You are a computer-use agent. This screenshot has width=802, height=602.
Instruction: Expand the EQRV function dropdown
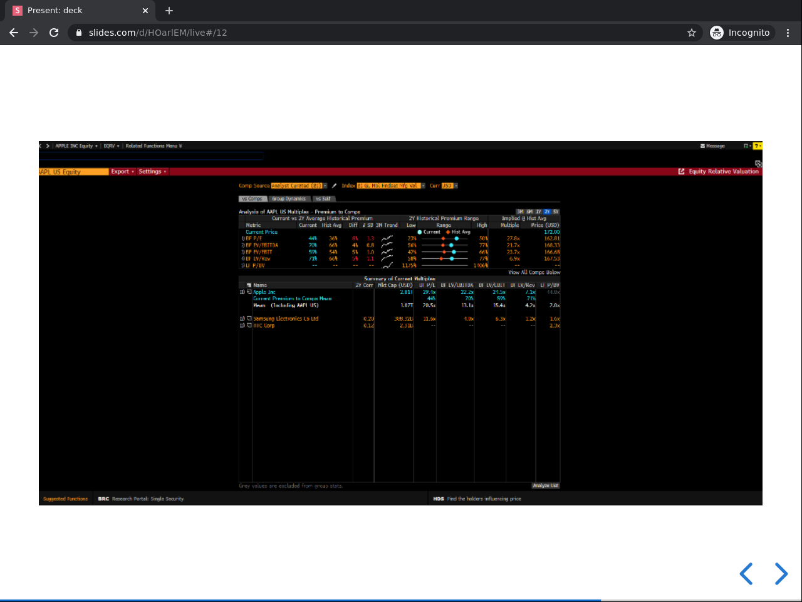(112, 146)
